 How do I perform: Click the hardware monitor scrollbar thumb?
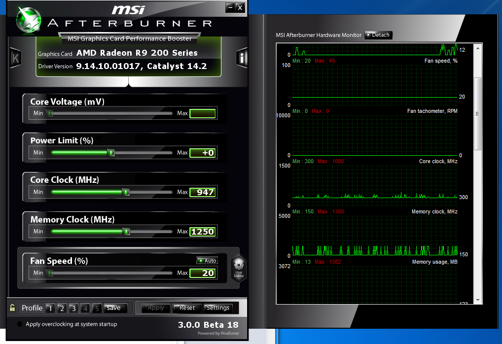478,114
